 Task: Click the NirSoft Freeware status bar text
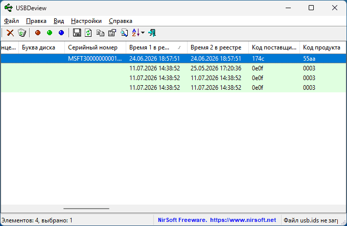pyautogui.click(x=182, y=220)
